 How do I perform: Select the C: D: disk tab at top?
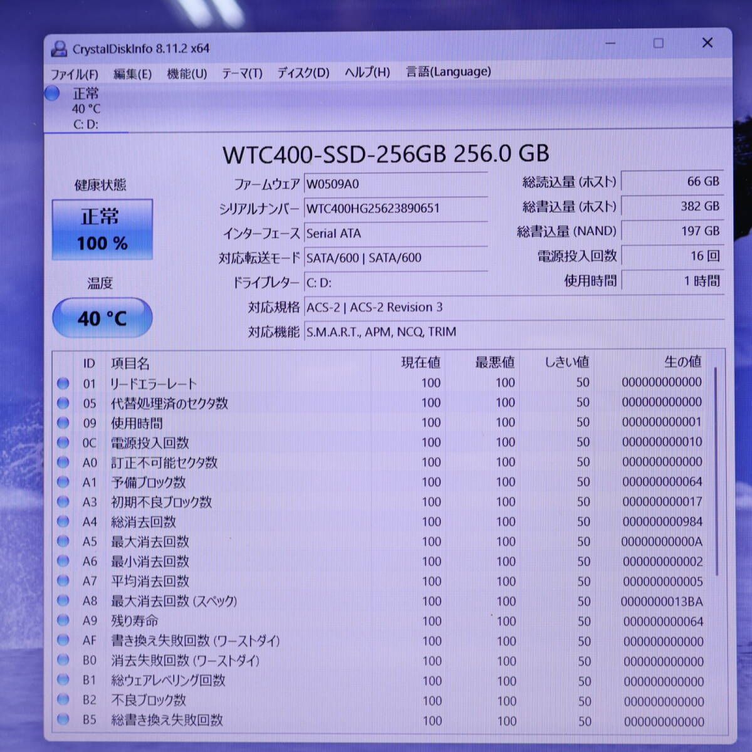pyautogui.click(x=86, y=108)
